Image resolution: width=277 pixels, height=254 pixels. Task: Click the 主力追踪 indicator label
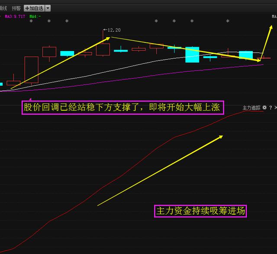(x=251, y=107)
